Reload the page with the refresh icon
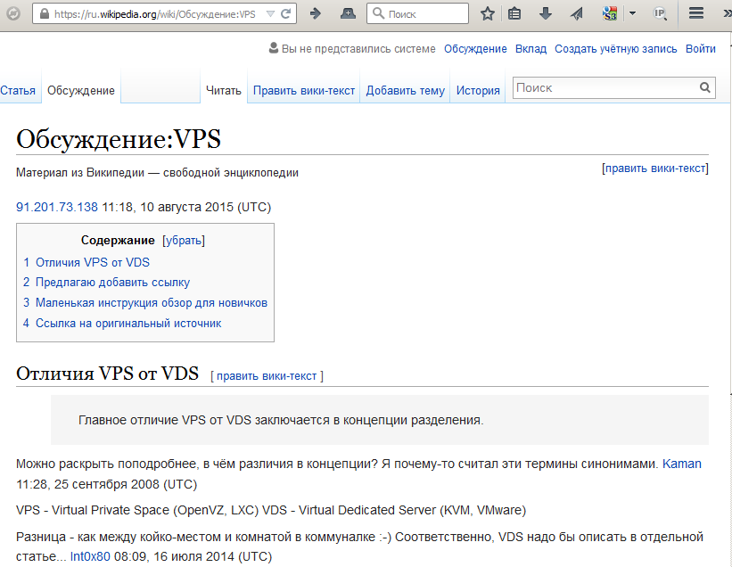The height and width of the screenshot is (567, 732). click(286, 14)
